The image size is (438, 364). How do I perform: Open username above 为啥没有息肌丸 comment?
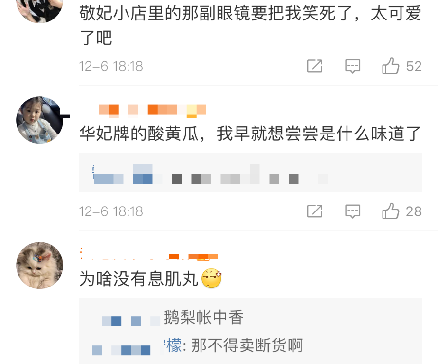point(149,254)
